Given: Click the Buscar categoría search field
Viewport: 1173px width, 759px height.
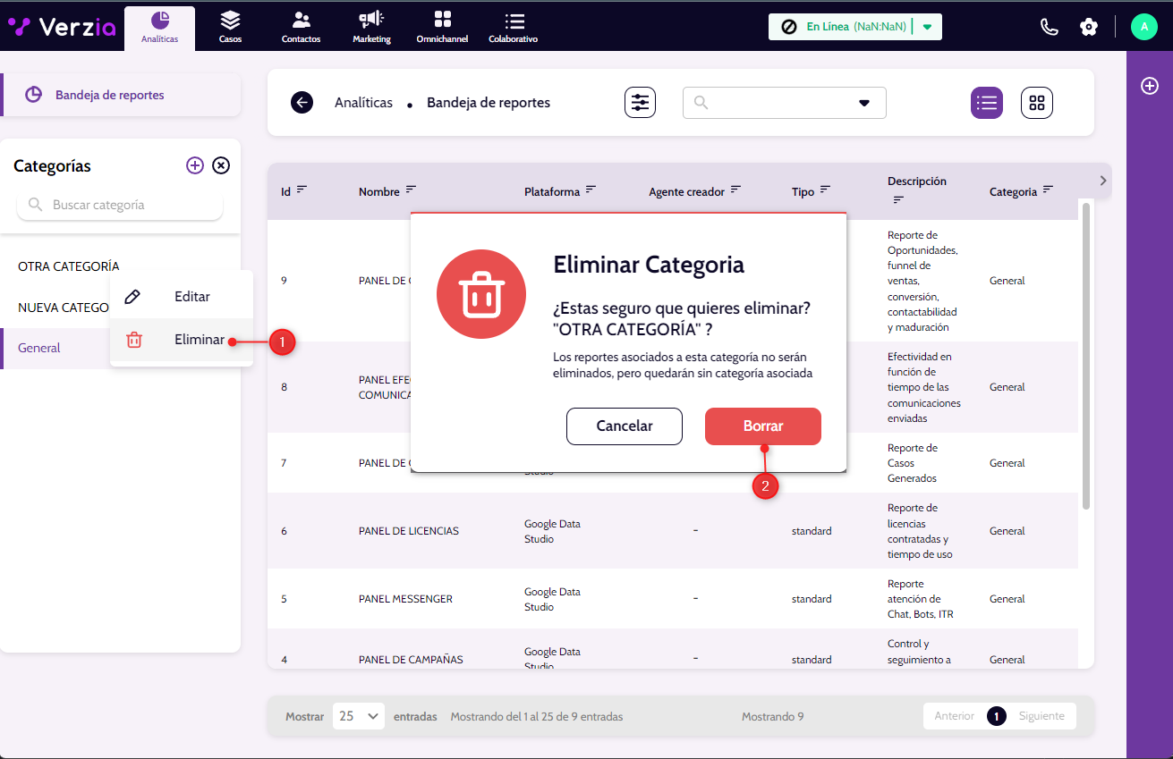Looking at the screenshot, I should click(x=121, y=205).
